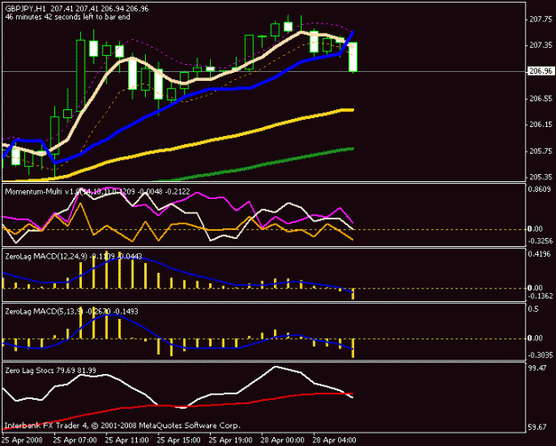The image size is (556, 446).
Task: Select the 206.15 price axis label
Action: coord(540,124)
